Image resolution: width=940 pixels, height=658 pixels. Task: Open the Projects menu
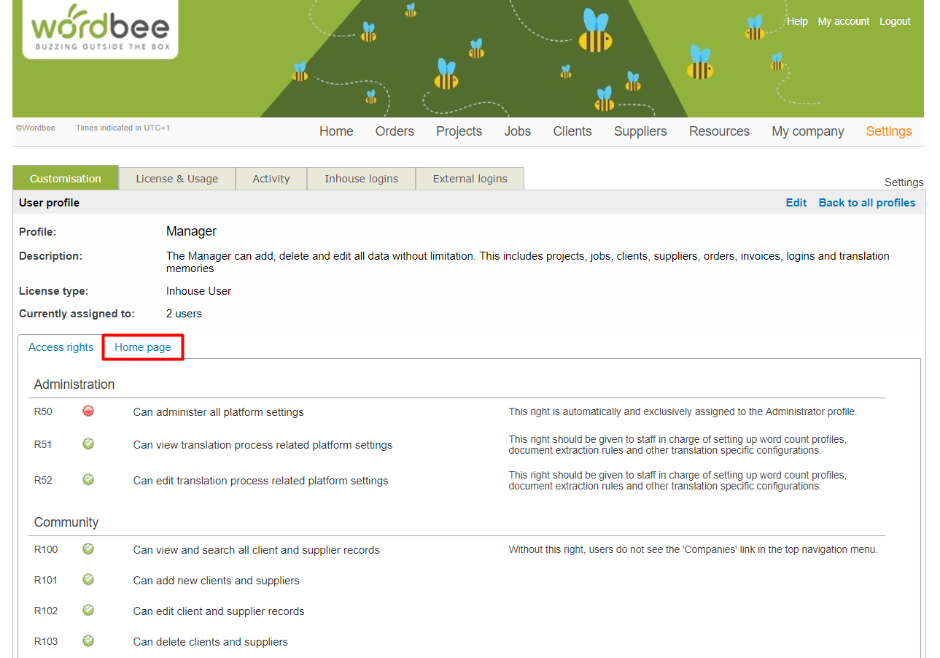(x=459, y=131)
